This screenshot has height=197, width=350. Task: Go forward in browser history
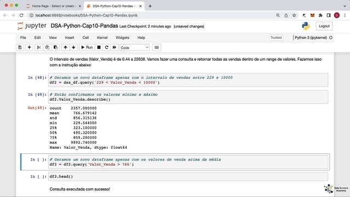pyautogui.click(x=13, y=15)
